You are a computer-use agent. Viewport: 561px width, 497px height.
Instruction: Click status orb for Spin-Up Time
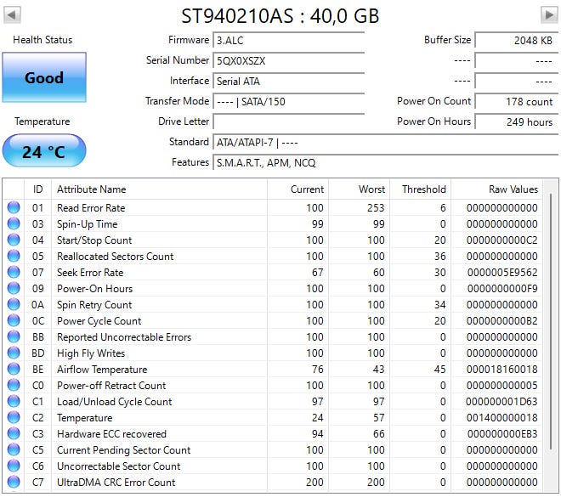(14, 223)
